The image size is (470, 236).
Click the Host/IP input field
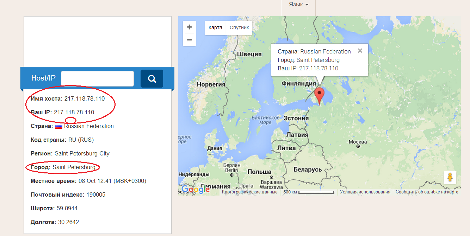pyautogui.click(x=97, y=78)
